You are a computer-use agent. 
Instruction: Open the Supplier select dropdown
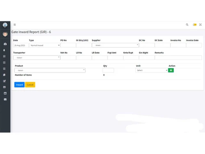point(115,45)
